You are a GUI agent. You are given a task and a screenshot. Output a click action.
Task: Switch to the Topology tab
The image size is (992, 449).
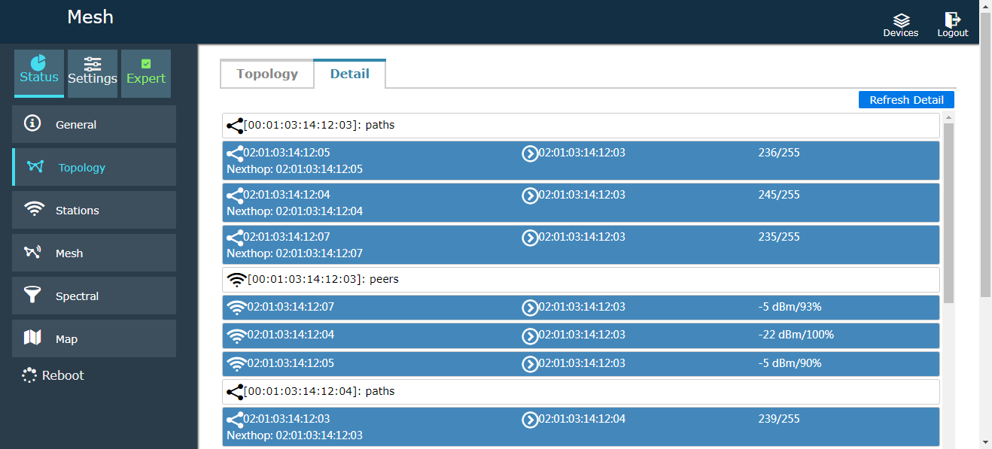click(267, 74)
